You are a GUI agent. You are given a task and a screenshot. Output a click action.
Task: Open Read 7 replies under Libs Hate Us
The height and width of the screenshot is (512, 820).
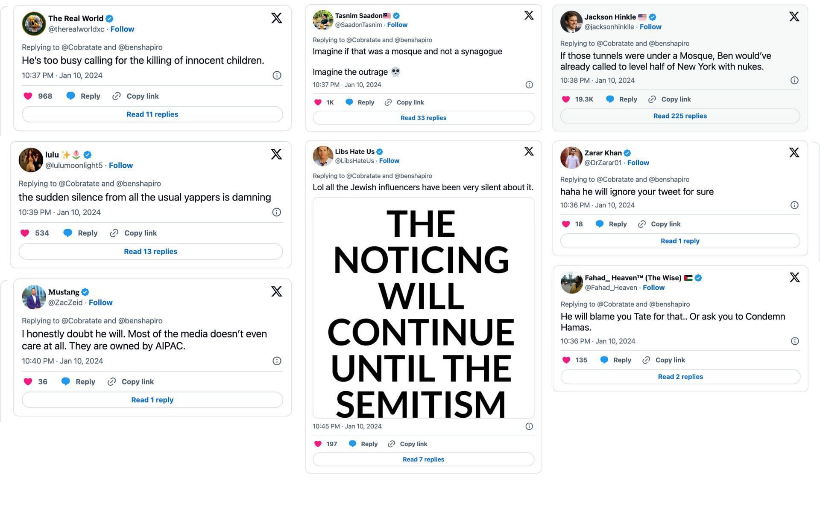[423, 460]
